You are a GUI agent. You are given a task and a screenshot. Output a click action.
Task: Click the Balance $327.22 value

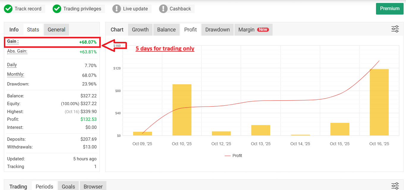point(89,96)
